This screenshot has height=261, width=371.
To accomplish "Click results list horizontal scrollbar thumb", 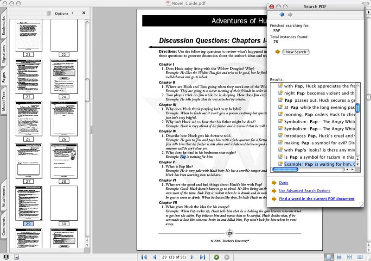I will pos(285,169).
